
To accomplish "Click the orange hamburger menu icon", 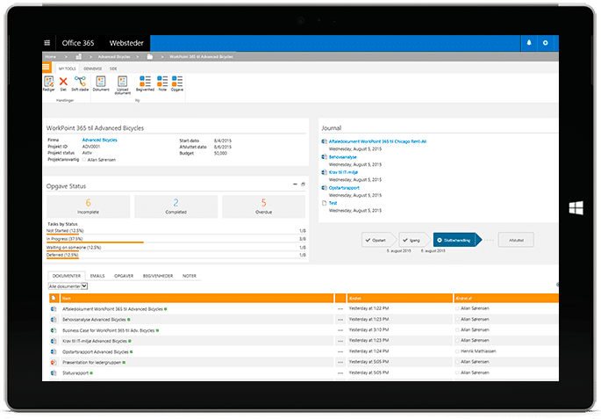I will (x=47, y=68).
